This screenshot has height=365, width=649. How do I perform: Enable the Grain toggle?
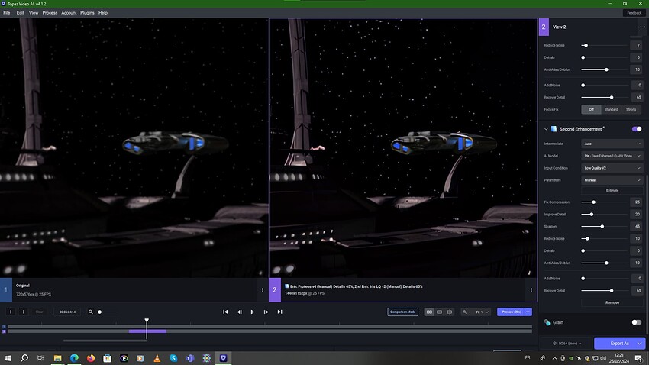pyautogui.click(x=637, y=322)
